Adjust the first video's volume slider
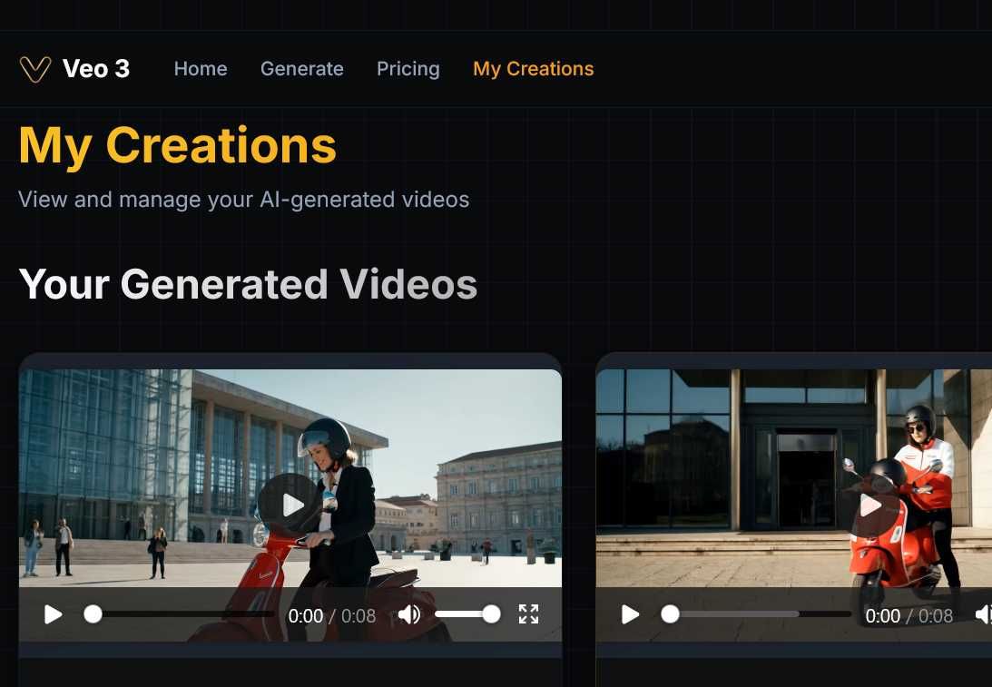This screenshot has width=992, height=687. (468, 614)
